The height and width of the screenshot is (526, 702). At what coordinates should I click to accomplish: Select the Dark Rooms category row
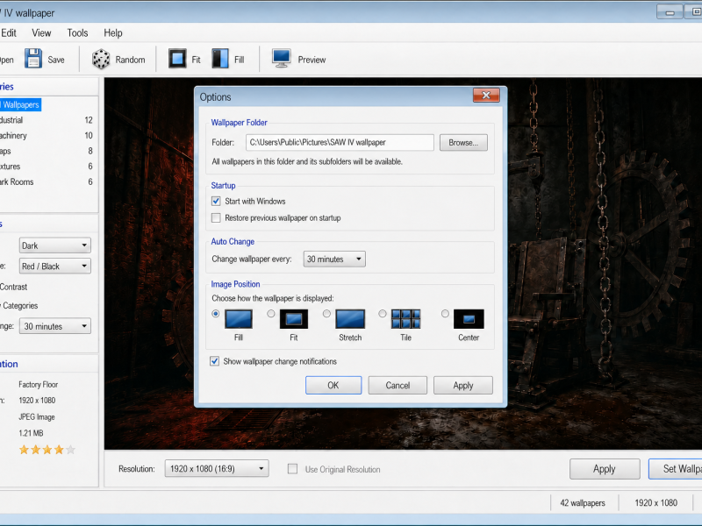point(47,181)
